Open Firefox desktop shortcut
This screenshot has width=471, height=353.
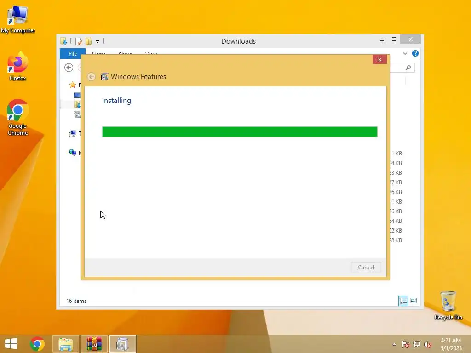tap(18, 67)
